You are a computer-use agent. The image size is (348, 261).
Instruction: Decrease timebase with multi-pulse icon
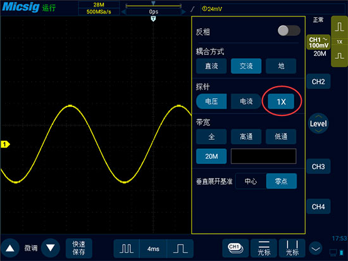tap(127, 248)
